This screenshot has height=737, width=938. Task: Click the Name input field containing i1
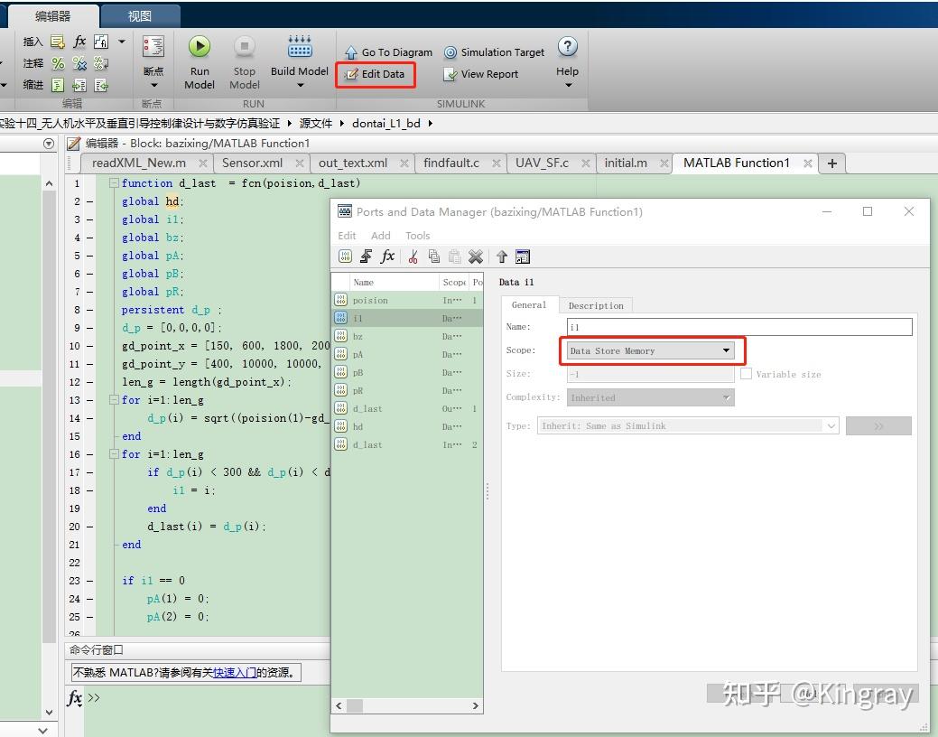point(738,327)
